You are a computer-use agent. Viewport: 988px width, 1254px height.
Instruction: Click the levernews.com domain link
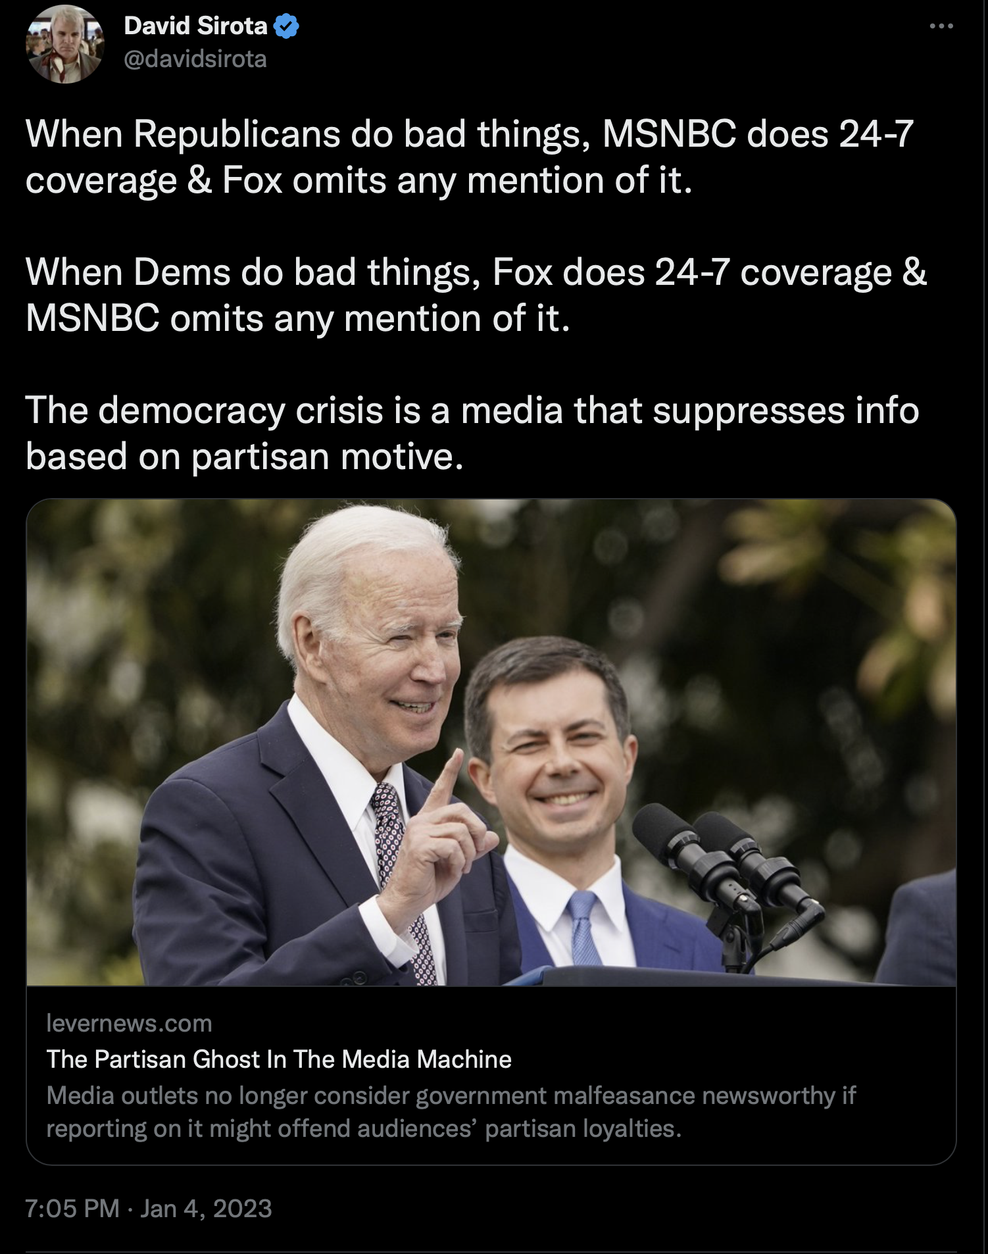click(130, 1023)
